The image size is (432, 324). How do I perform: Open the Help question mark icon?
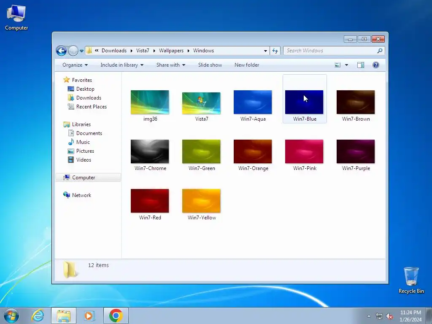click(376, 65)
